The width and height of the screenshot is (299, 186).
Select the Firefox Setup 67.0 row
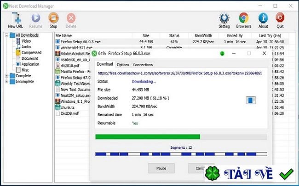point(73,78)
